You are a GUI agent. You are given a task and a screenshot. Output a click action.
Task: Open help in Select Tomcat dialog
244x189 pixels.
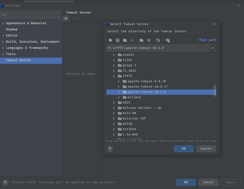pos(110,149)
